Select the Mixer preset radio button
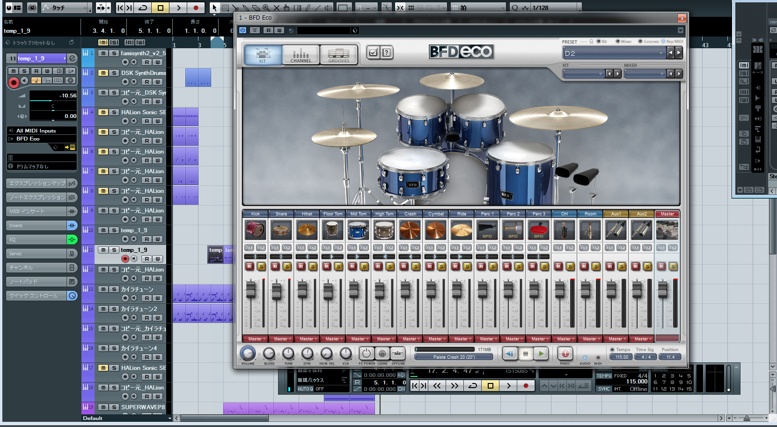 click(x=618, y=42)
